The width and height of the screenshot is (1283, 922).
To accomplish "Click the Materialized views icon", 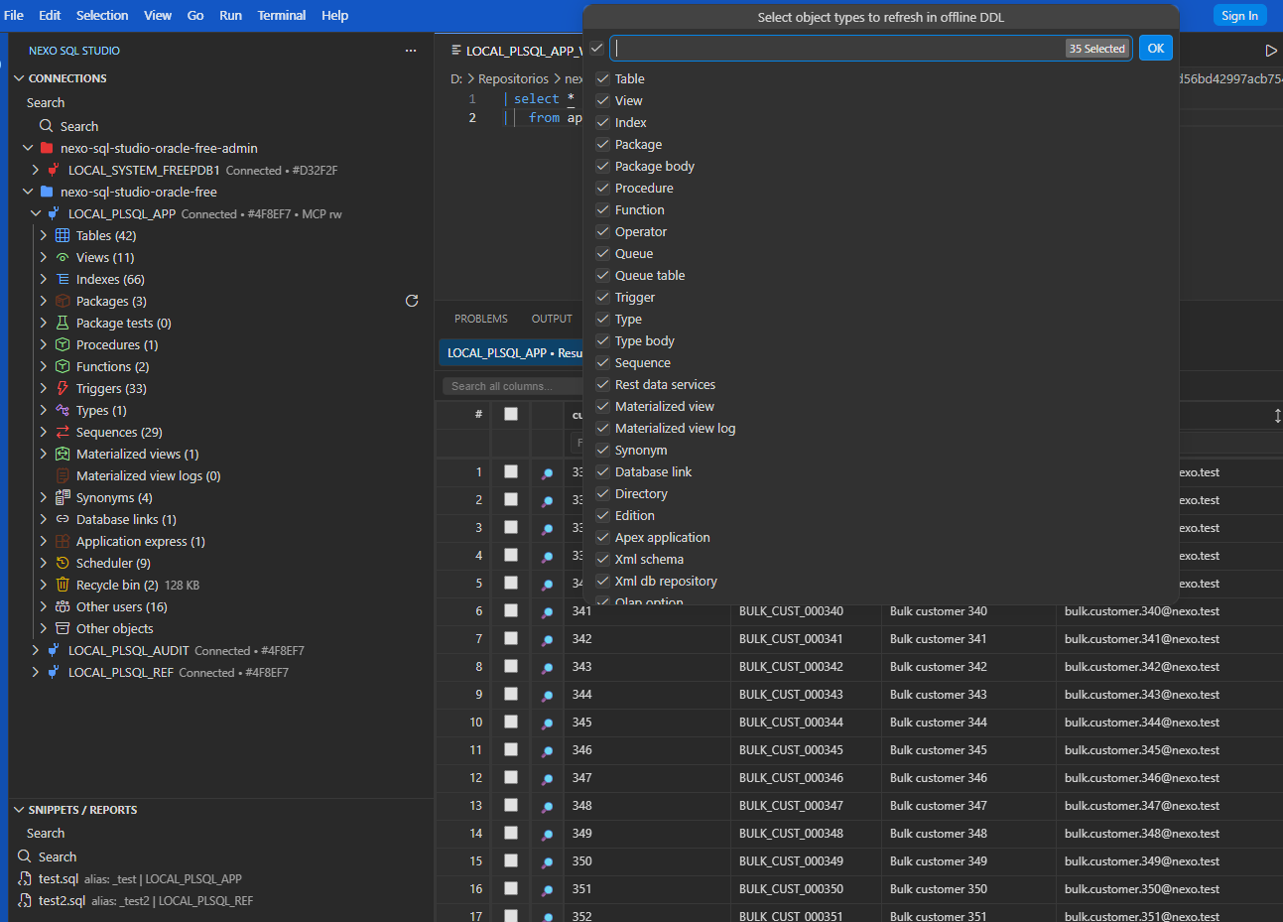I will tap(63, 454).
